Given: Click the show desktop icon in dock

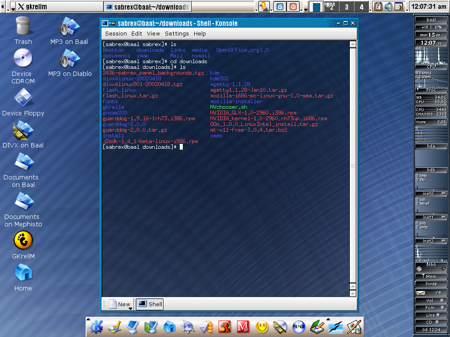Looking at the screenshot, I should [114, 326].
